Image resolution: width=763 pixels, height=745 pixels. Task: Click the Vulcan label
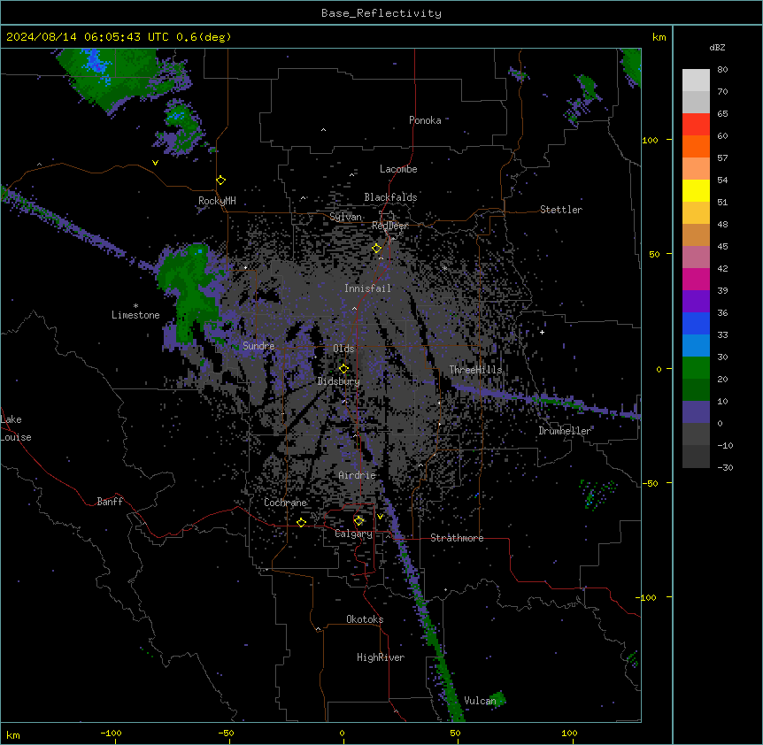click(480, 701)
